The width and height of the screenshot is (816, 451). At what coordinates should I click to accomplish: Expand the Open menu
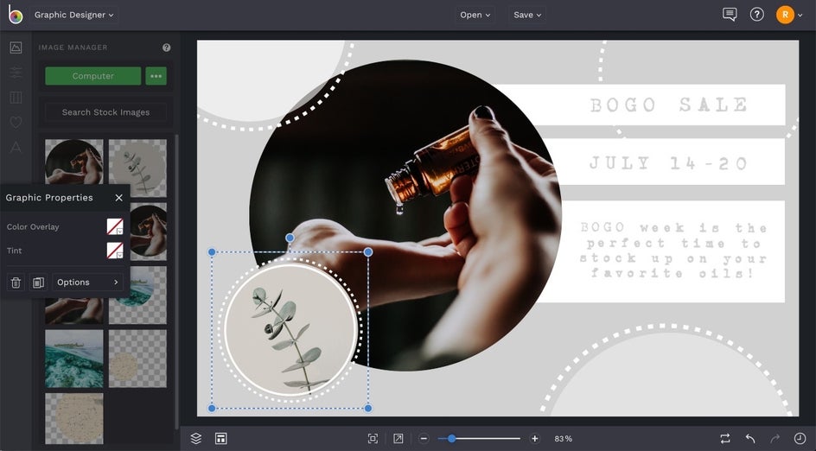(x=475, y=15)
